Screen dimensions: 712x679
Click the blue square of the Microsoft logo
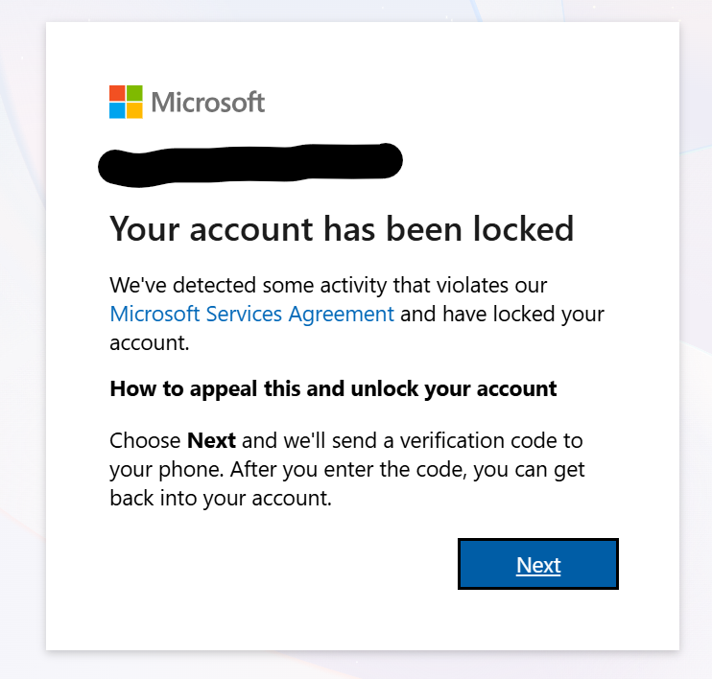117,110
